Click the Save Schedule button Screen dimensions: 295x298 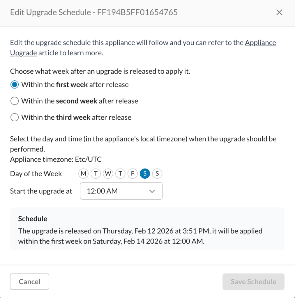click(254, 282)
